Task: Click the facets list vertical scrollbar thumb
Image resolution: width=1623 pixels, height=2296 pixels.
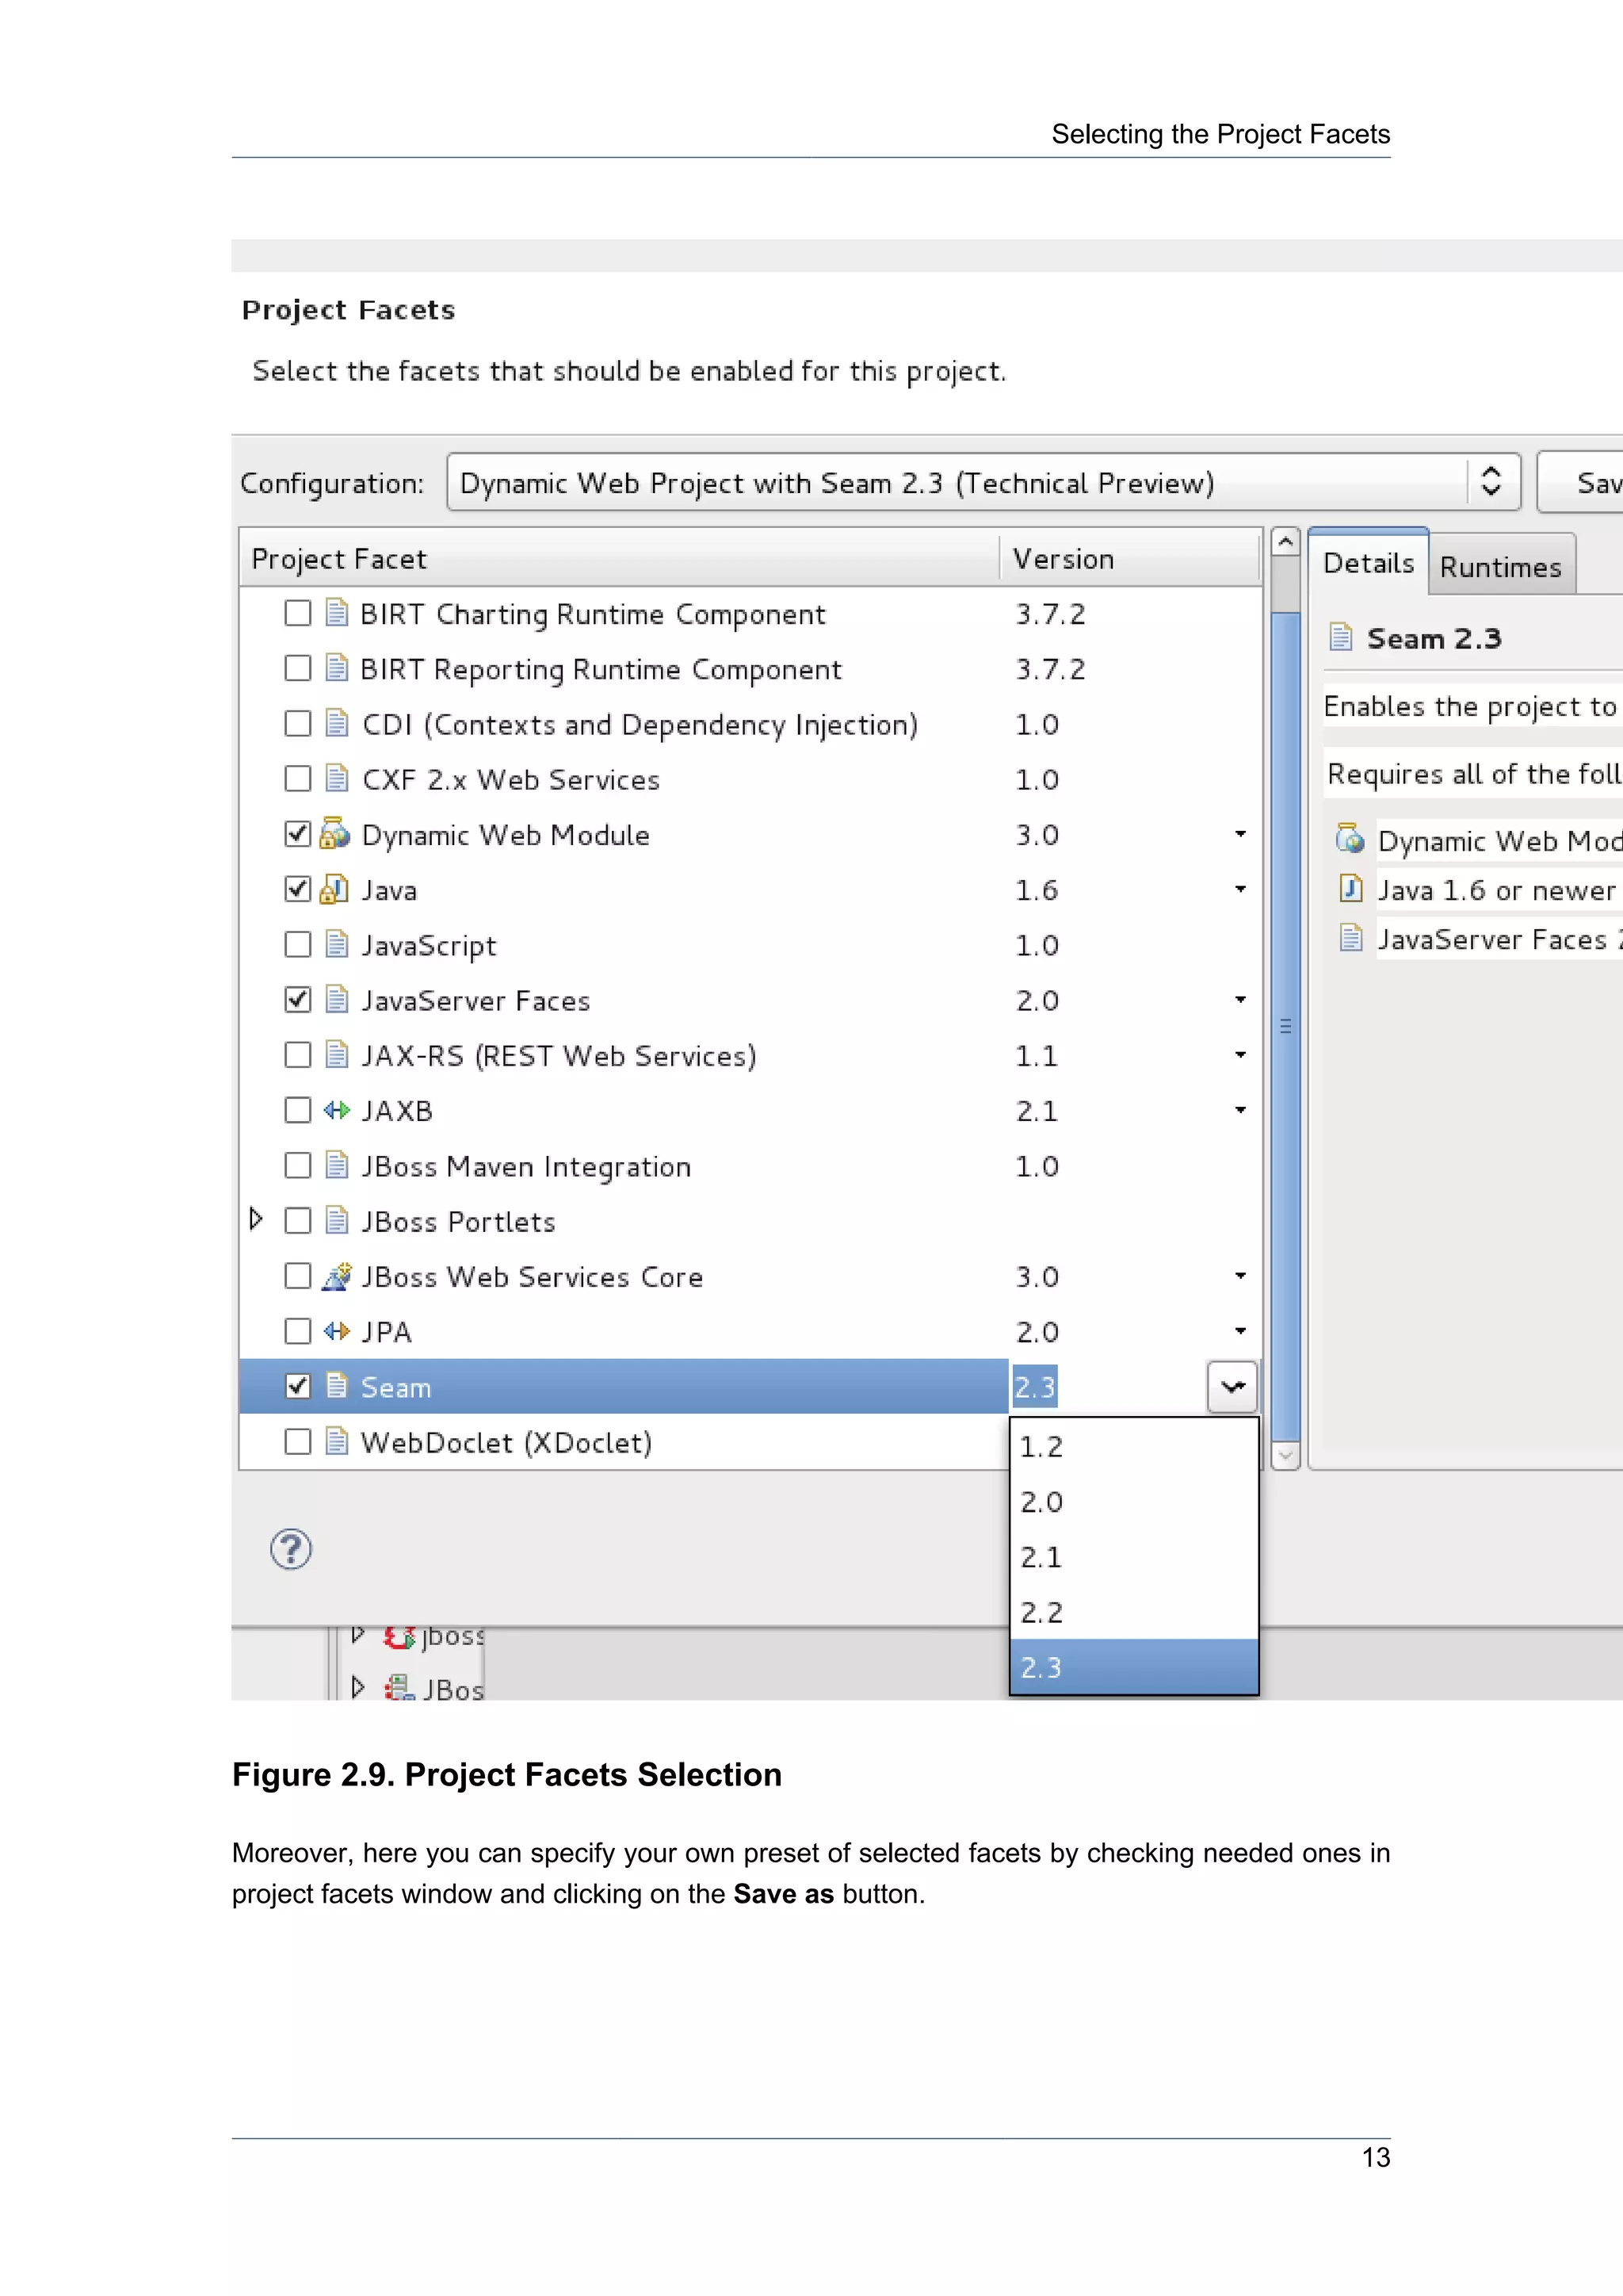Action: pos(1285,1026)
